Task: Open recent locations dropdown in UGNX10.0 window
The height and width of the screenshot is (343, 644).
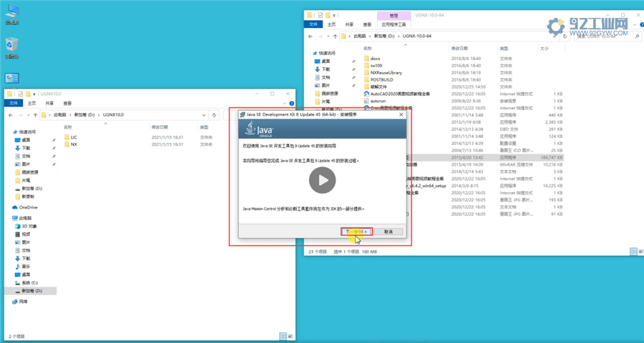Action: tap(29, 115)
